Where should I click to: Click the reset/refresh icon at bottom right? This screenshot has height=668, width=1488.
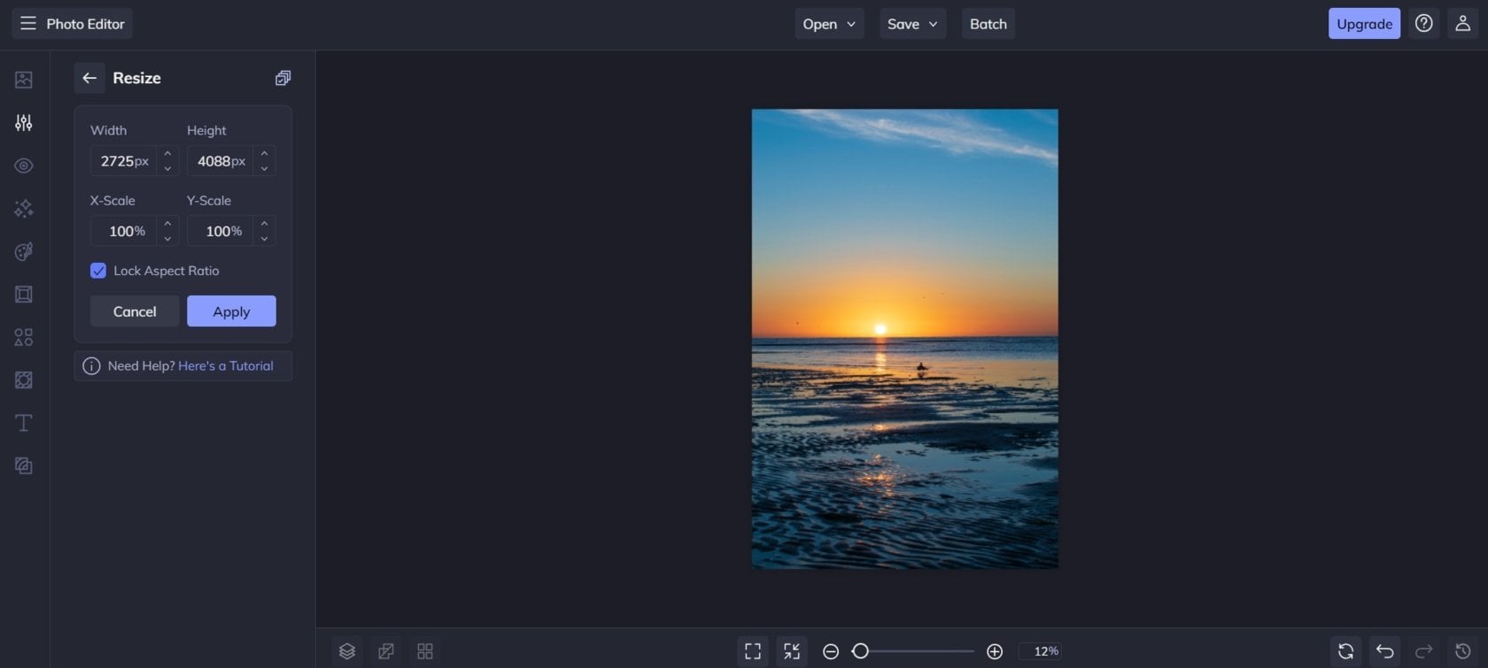(1345, 651)
